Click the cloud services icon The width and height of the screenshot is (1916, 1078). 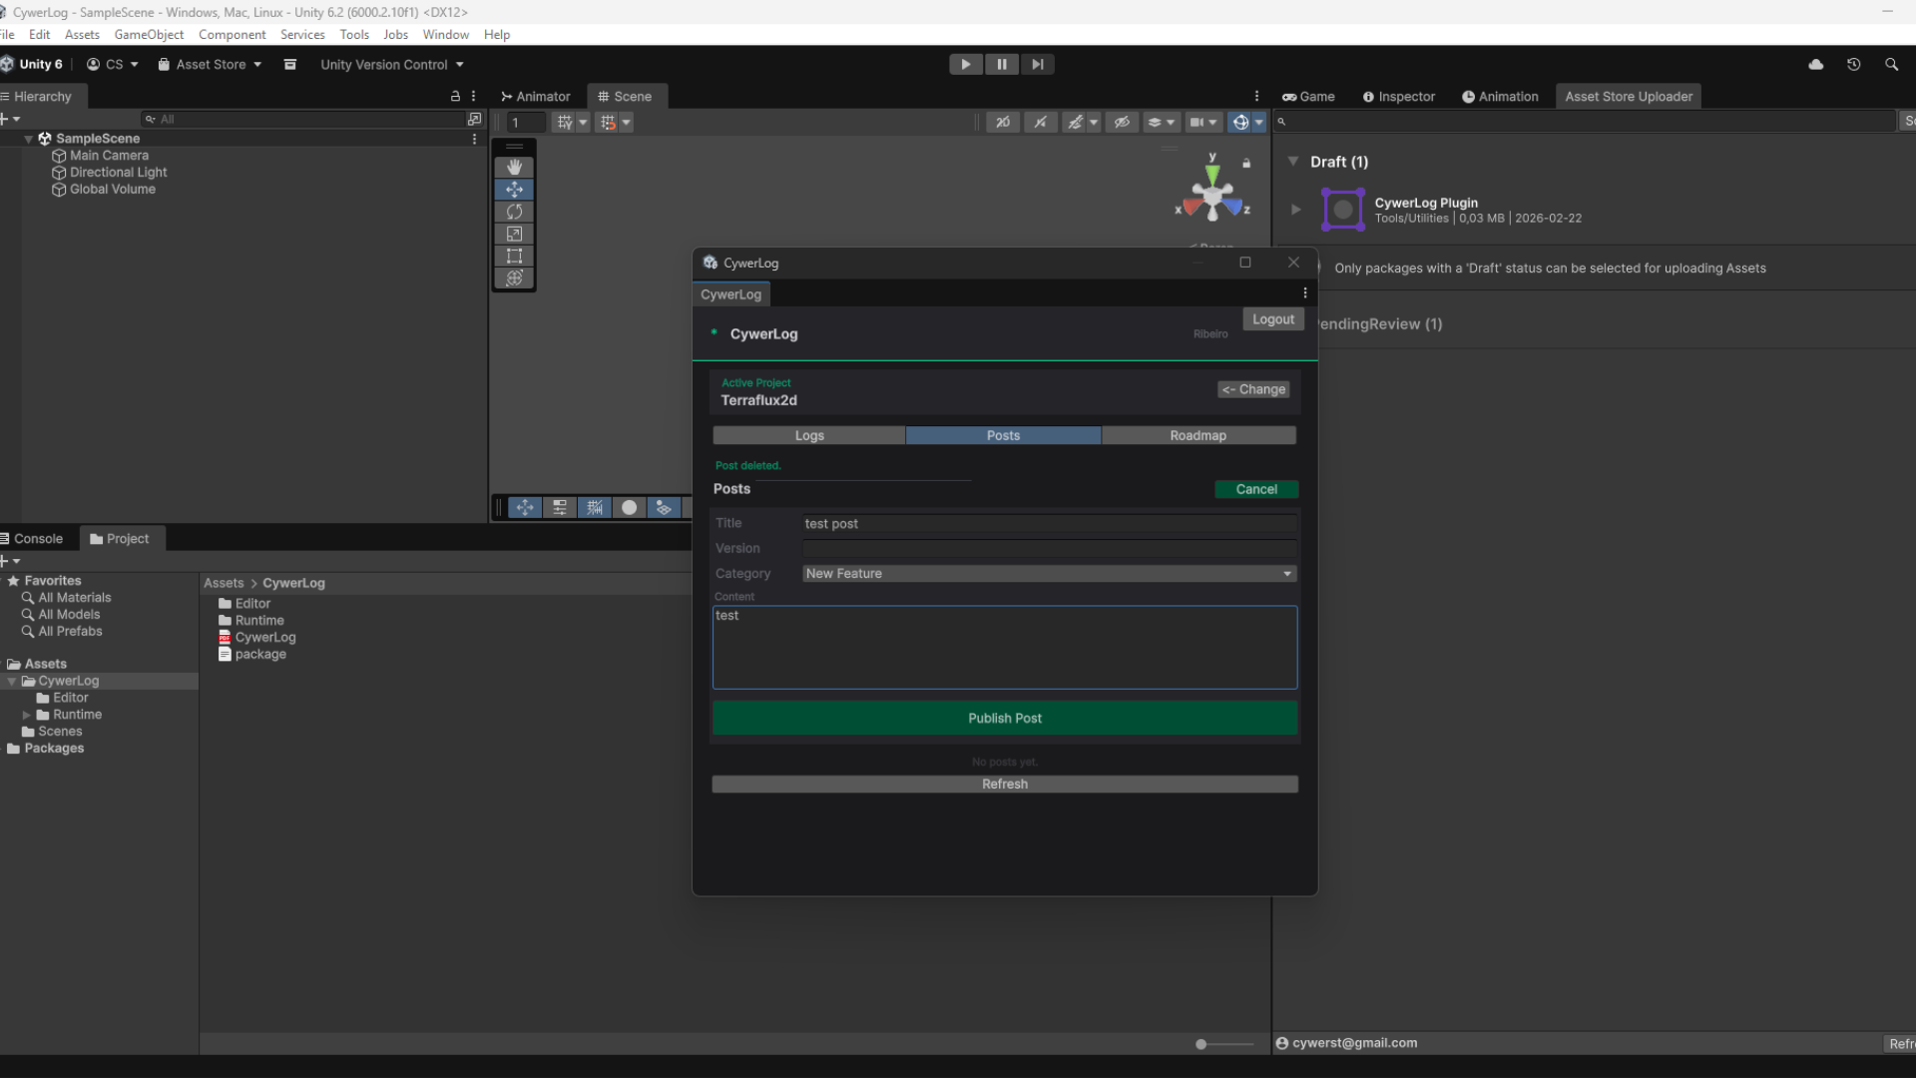(x=1815, y=64)
